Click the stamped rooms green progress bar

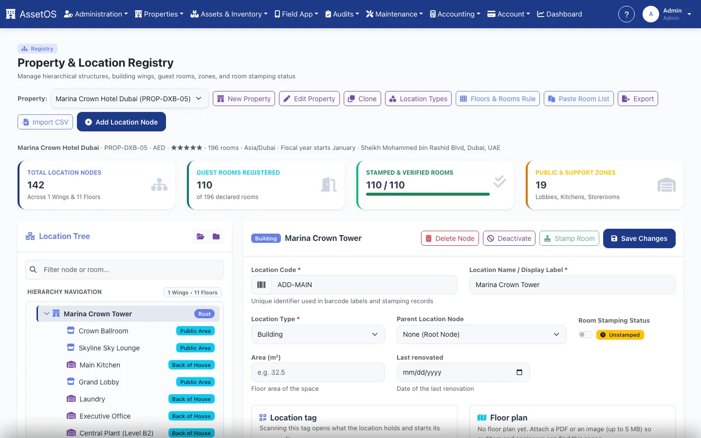click(x=428, y=194)
